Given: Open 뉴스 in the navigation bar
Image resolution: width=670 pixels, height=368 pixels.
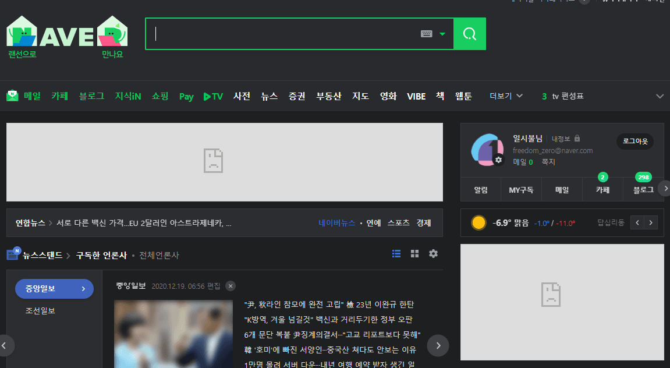Looking at the screenshot, I should coord(269,95).
